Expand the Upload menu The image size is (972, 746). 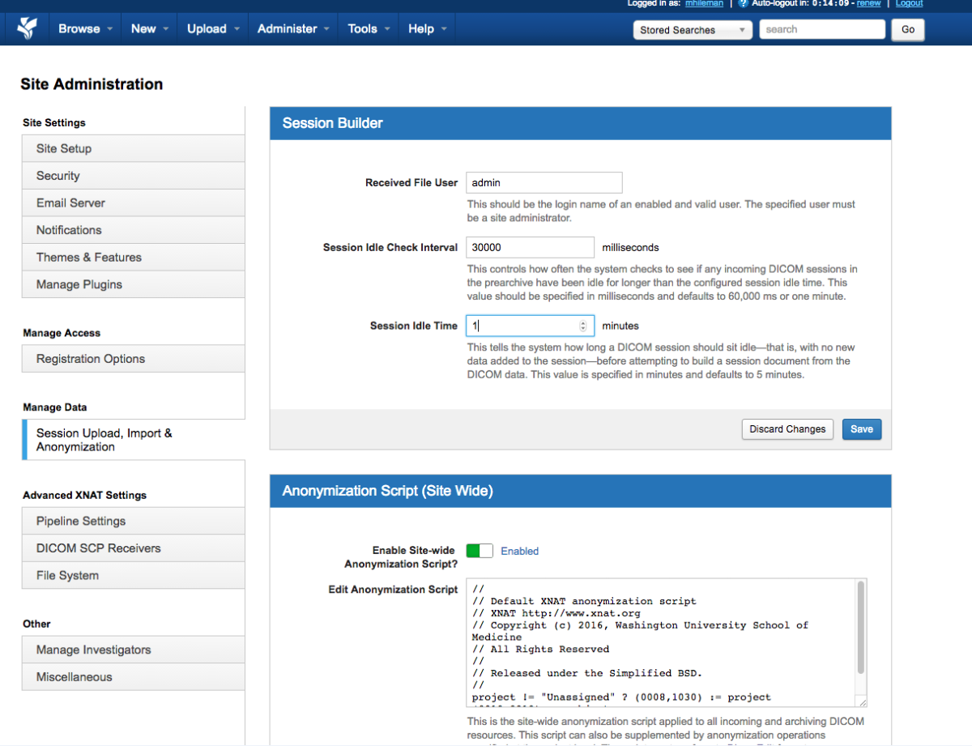tap(213, 28)
